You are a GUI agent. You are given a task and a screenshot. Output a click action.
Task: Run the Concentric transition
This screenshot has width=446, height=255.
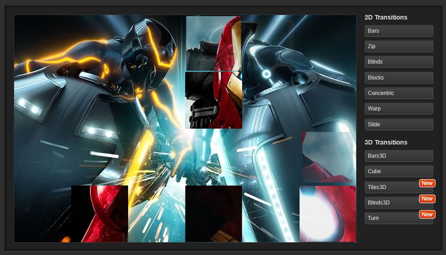tap(399, 93)
